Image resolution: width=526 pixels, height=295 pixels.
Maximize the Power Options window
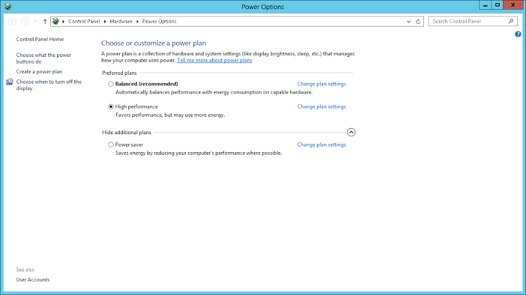click(497, 5)
